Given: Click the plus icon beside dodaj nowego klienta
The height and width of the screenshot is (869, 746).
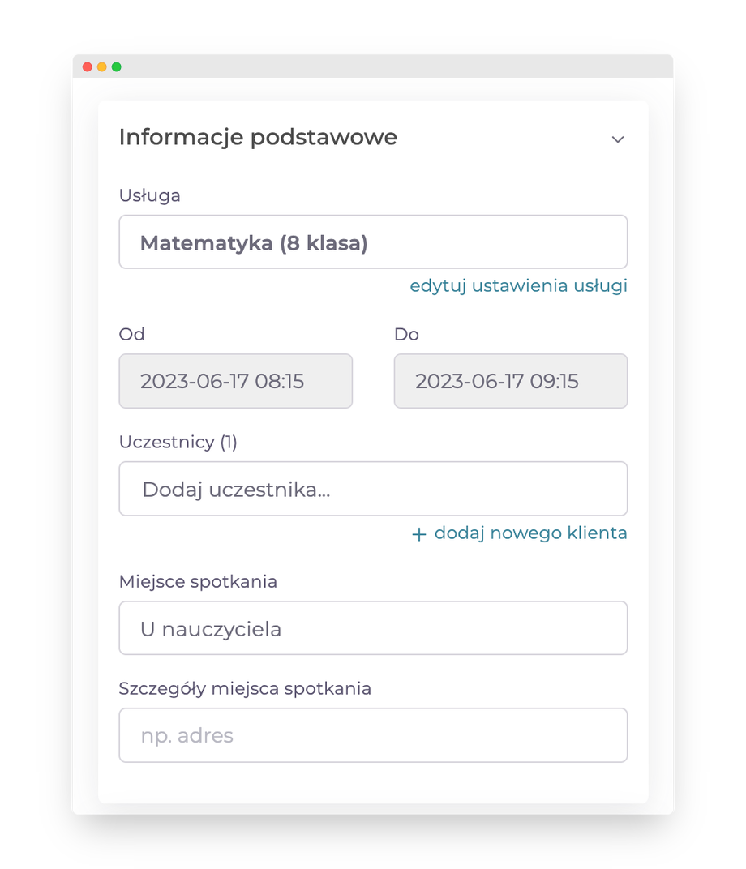Looking at the screenshot, I should [x=419, y=534].
